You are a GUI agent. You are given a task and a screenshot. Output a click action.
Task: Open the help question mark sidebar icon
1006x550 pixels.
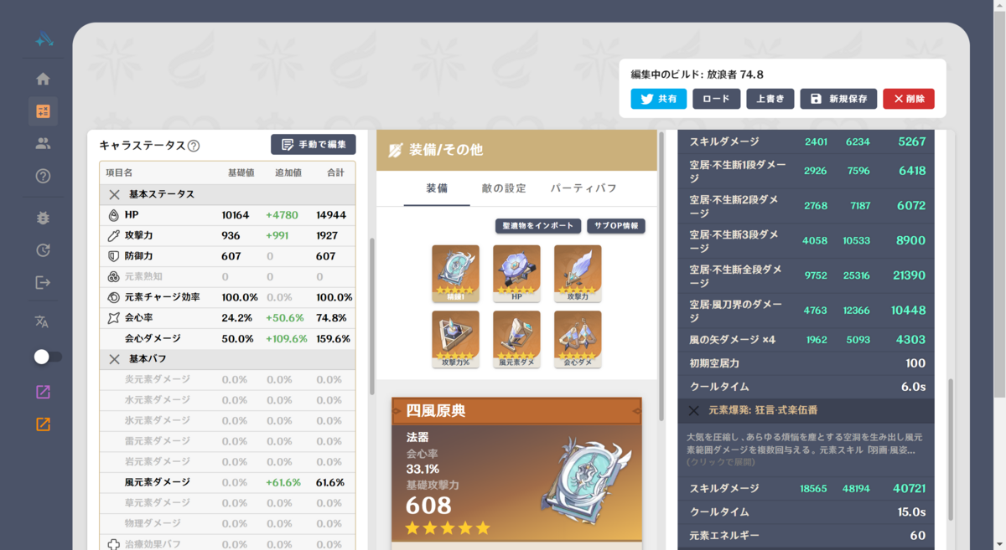[x=43, y=176]
